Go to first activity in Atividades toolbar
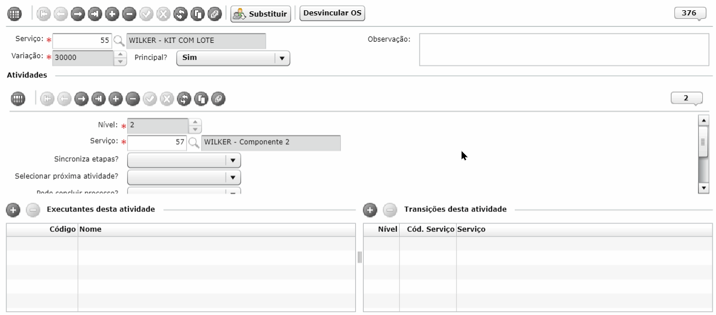Screen dimensions: 716x315 (47, 99)
